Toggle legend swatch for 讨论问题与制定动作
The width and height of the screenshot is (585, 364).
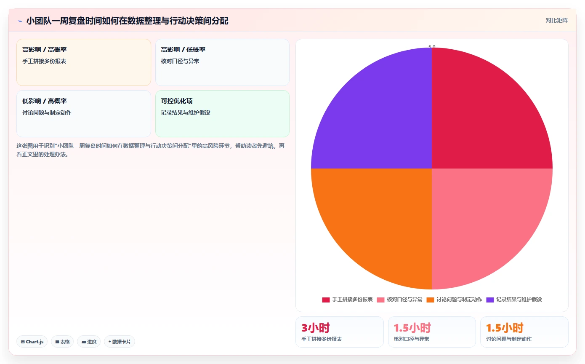pos(430,300)
